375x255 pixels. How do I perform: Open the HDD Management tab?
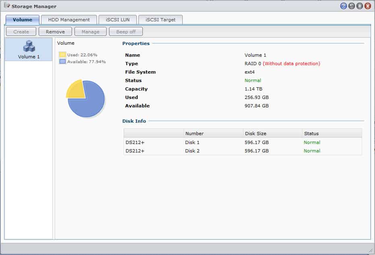click(69, 20)
